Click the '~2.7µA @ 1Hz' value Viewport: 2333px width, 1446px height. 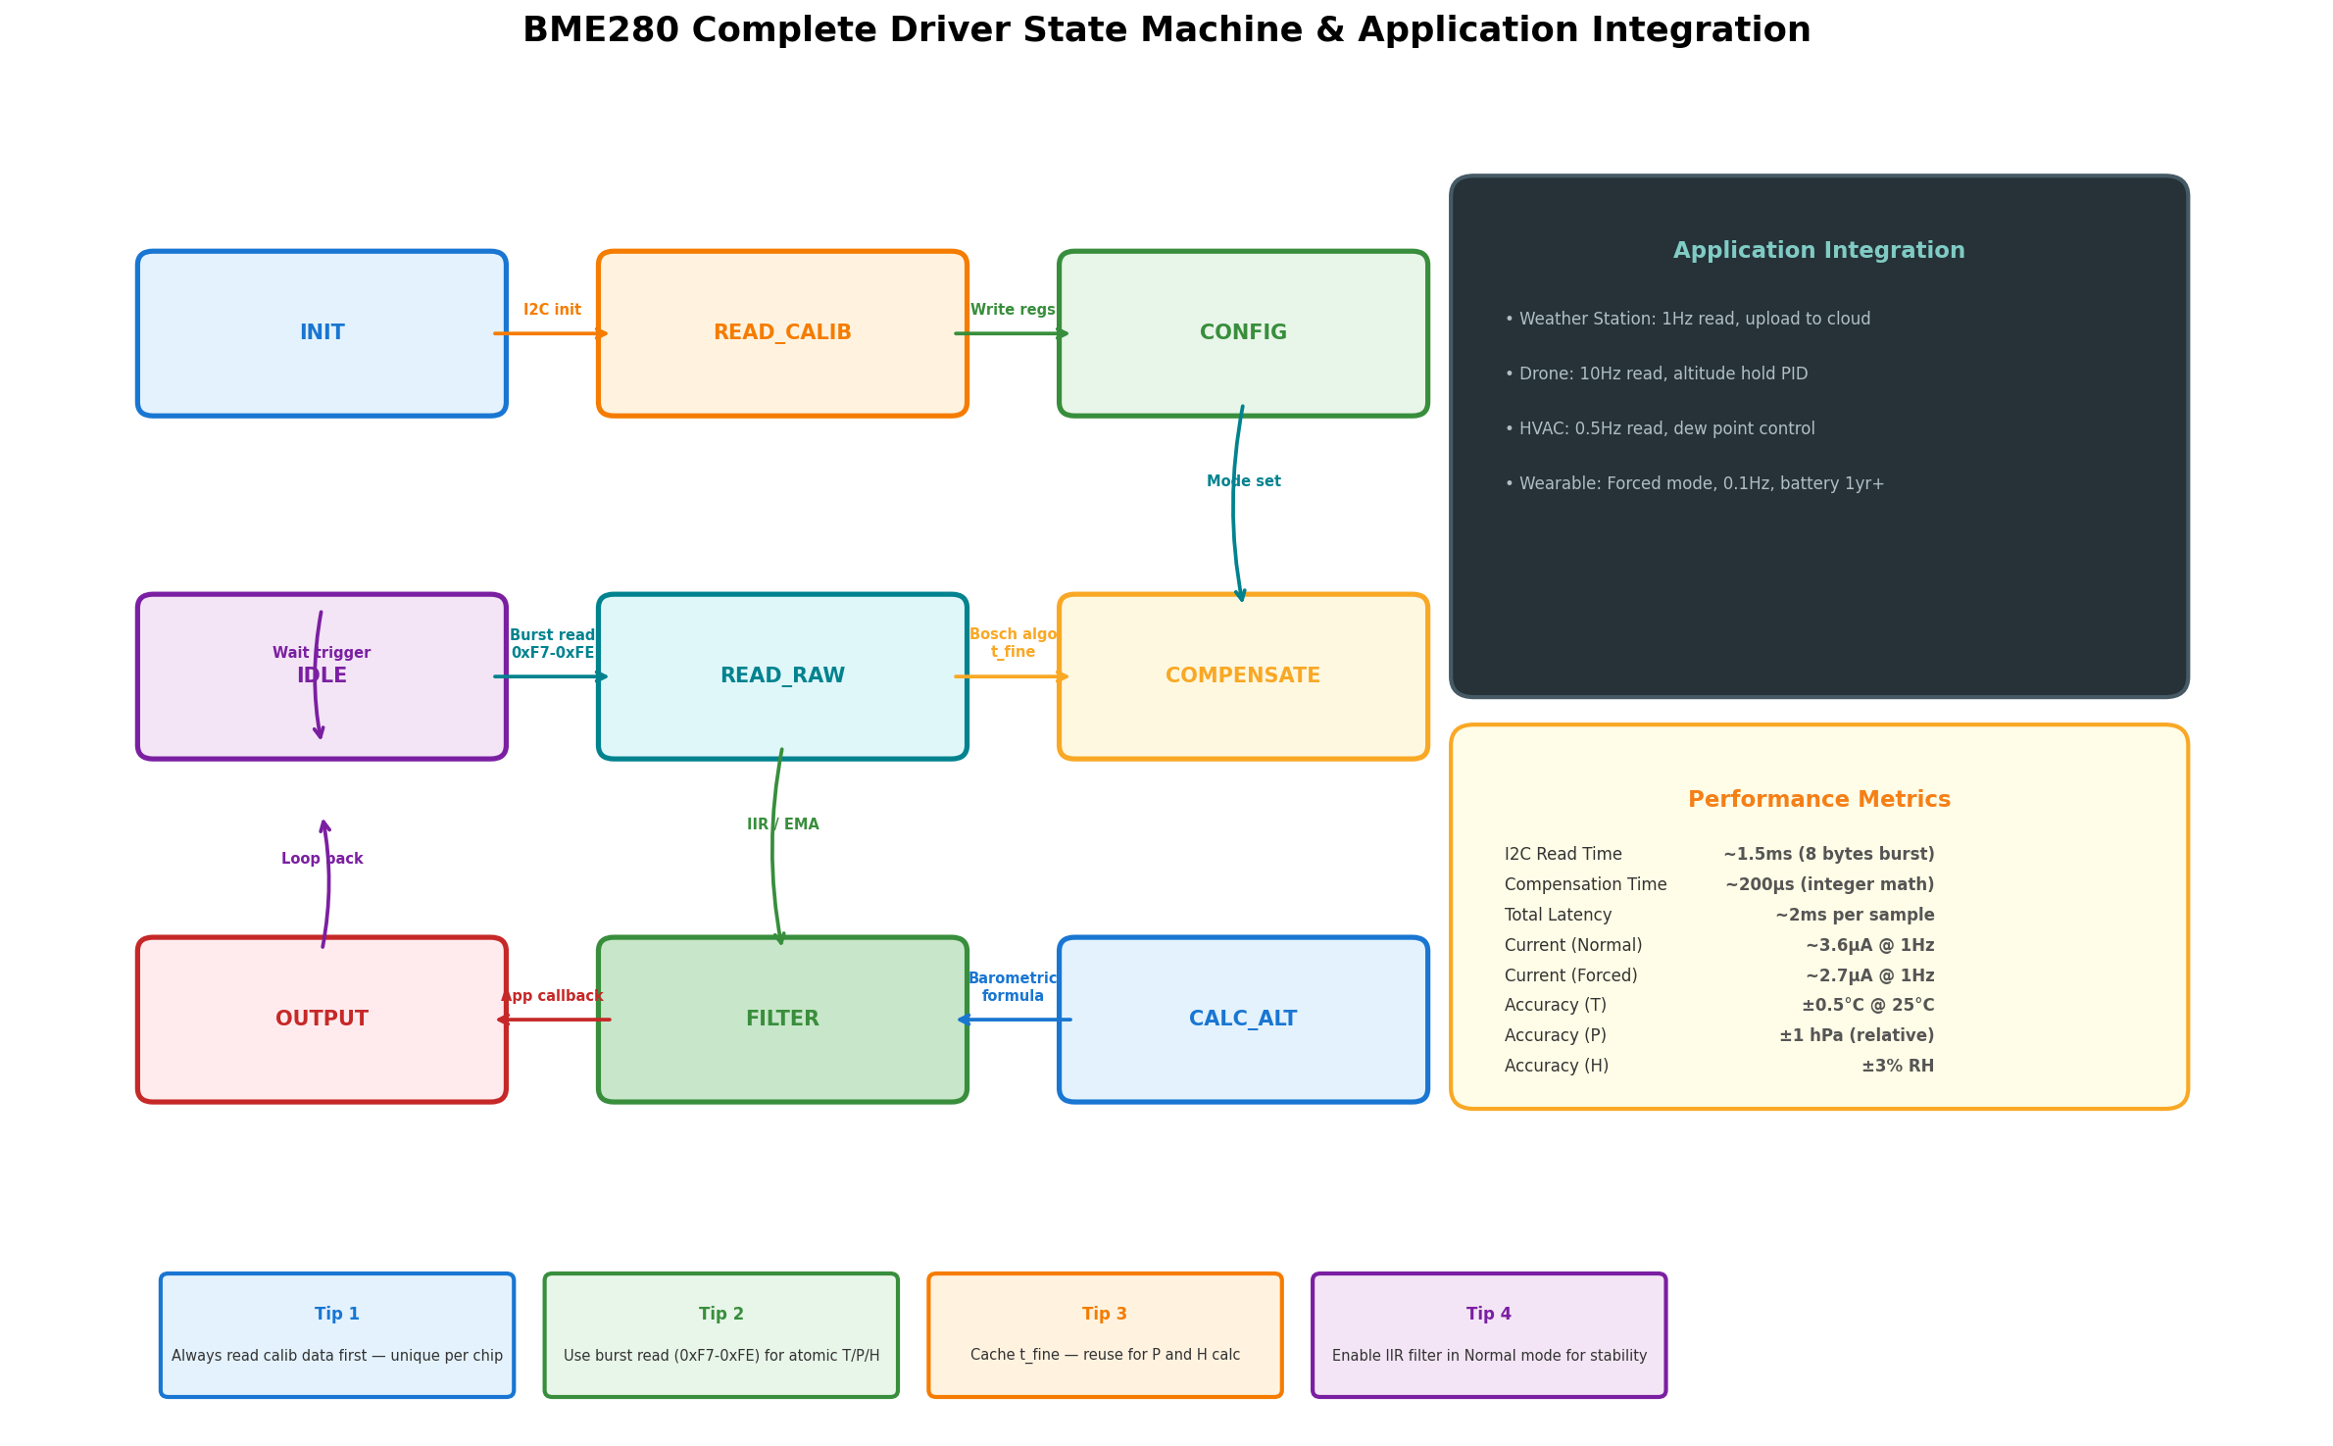pyautogui.click(x=1869, y=976)
